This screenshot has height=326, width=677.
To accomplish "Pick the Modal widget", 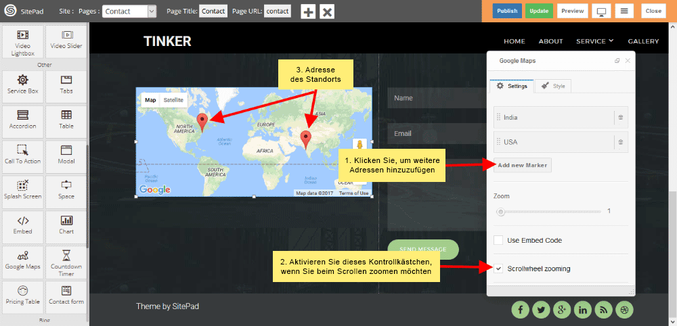I will pos(66,156).
